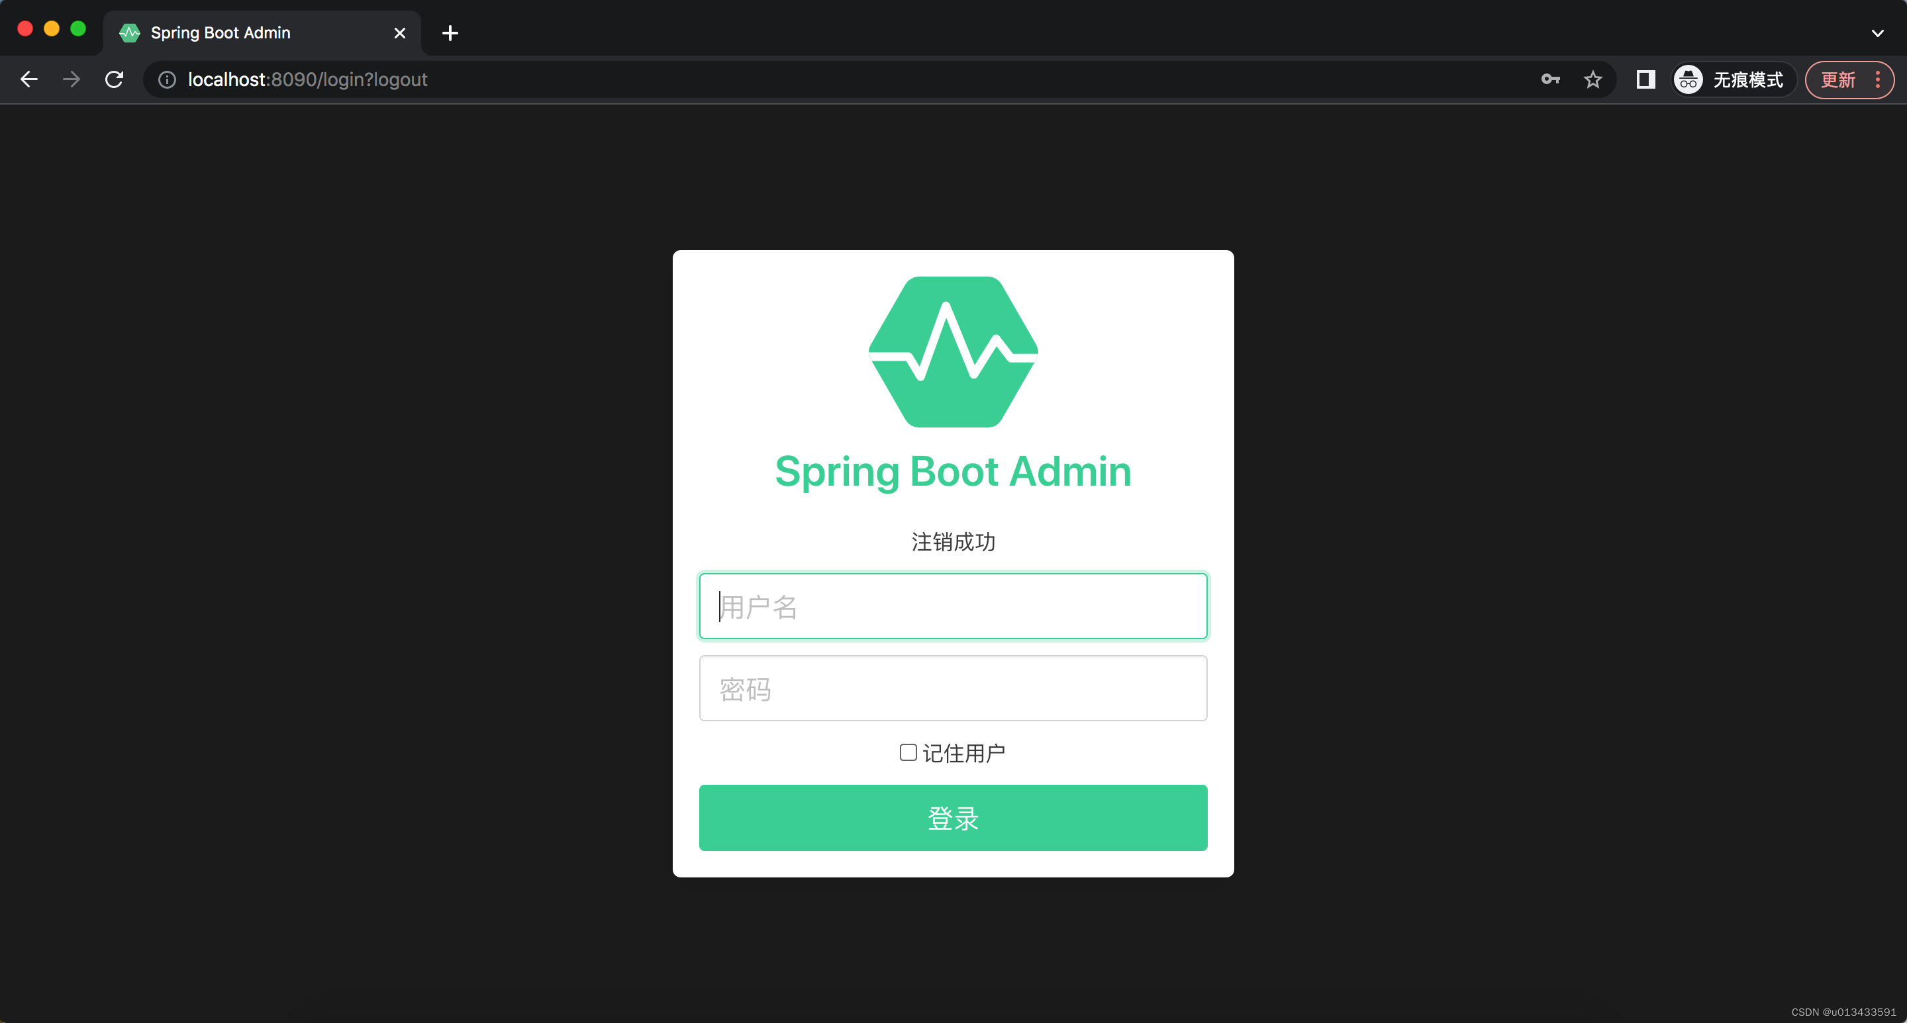Click the green 登录 button
The height and width of the screenshot is (1023, 1907).
point(953,817)
